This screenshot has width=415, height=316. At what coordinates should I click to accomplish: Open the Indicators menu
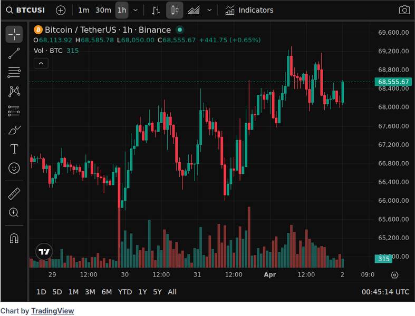point(249,11)
